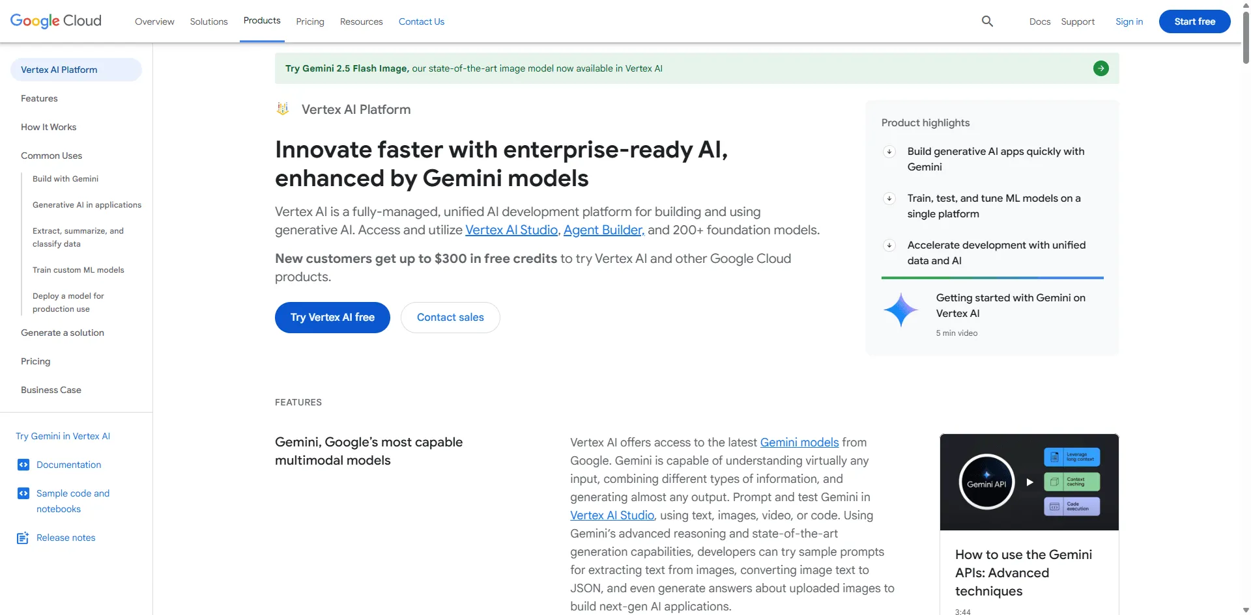Open the Agent Builder link
The image size is (1251, 615).
(x=603, y=230)
